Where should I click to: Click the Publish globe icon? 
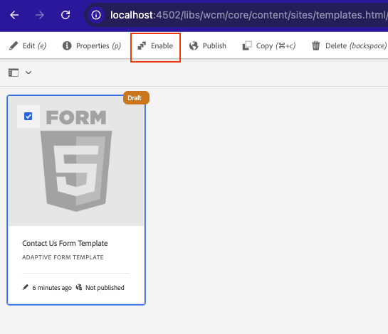(x=194, y=45)
